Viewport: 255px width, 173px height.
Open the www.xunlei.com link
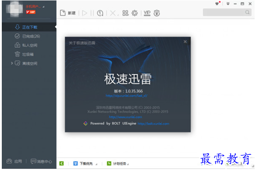[x=125, y=117]
